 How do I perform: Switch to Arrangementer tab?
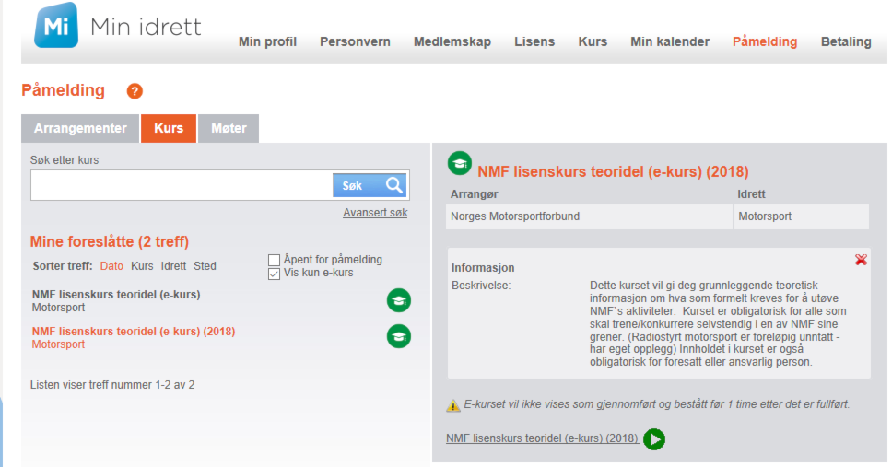click(80, 128)
